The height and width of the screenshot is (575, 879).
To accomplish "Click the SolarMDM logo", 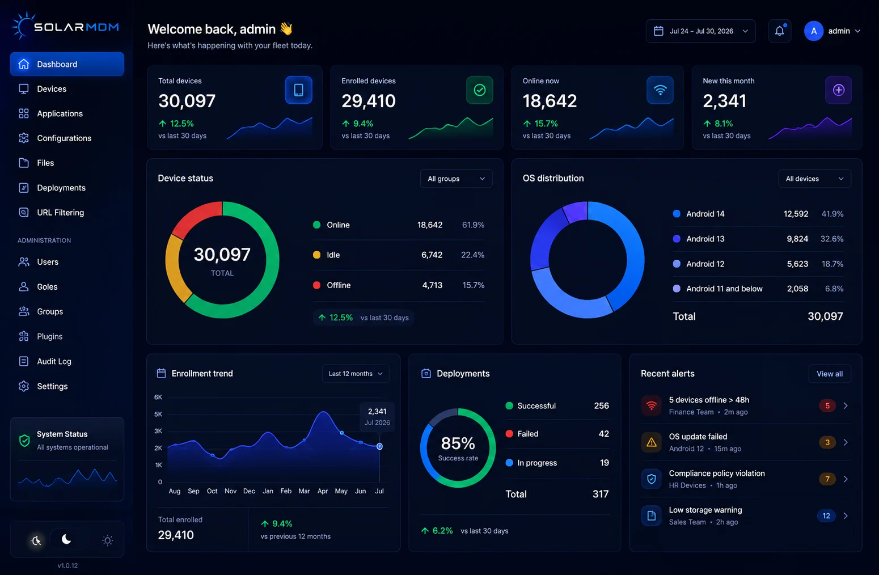I will pyautogui.click(x=65, y=27).
